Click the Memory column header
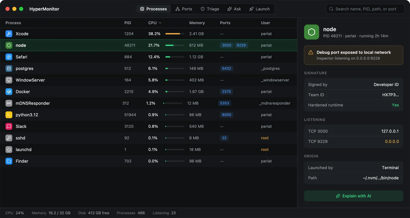 pyautogui.click(x=197, y=23)
